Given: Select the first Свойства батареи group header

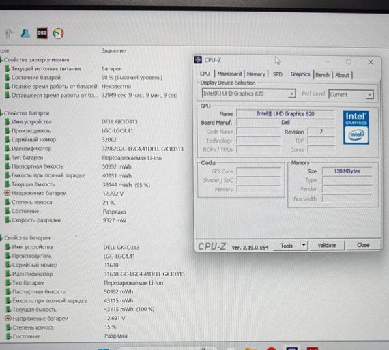Looking at the screenshot, I should tap(27, 113).
